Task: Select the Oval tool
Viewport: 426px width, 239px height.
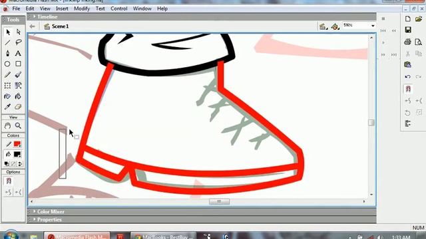Action: [7, 64]
